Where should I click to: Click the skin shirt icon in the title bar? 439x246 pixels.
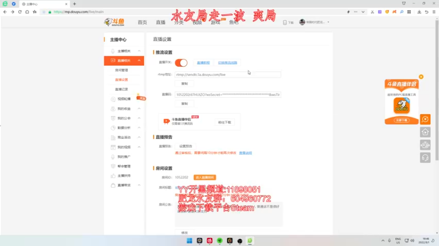click(404, 3)
